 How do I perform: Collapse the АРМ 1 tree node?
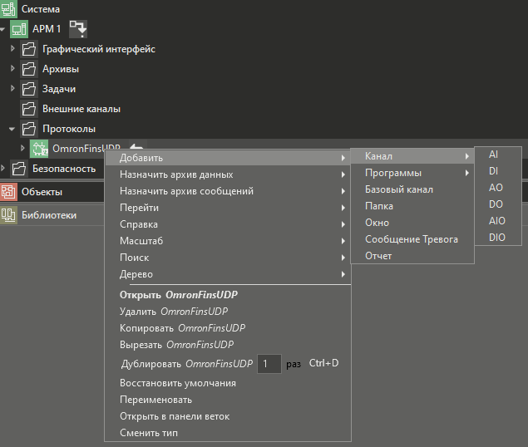tap(2, 29)
